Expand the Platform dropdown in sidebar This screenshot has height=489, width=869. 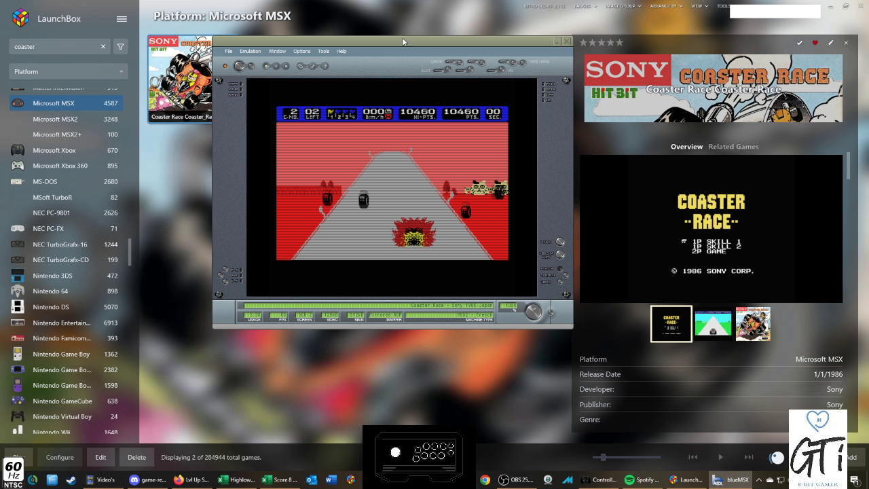pos(68,71)
